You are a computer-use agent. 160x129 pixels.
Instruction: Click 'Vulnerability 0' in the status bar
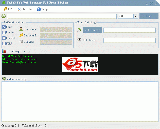[x=34, y=125]
